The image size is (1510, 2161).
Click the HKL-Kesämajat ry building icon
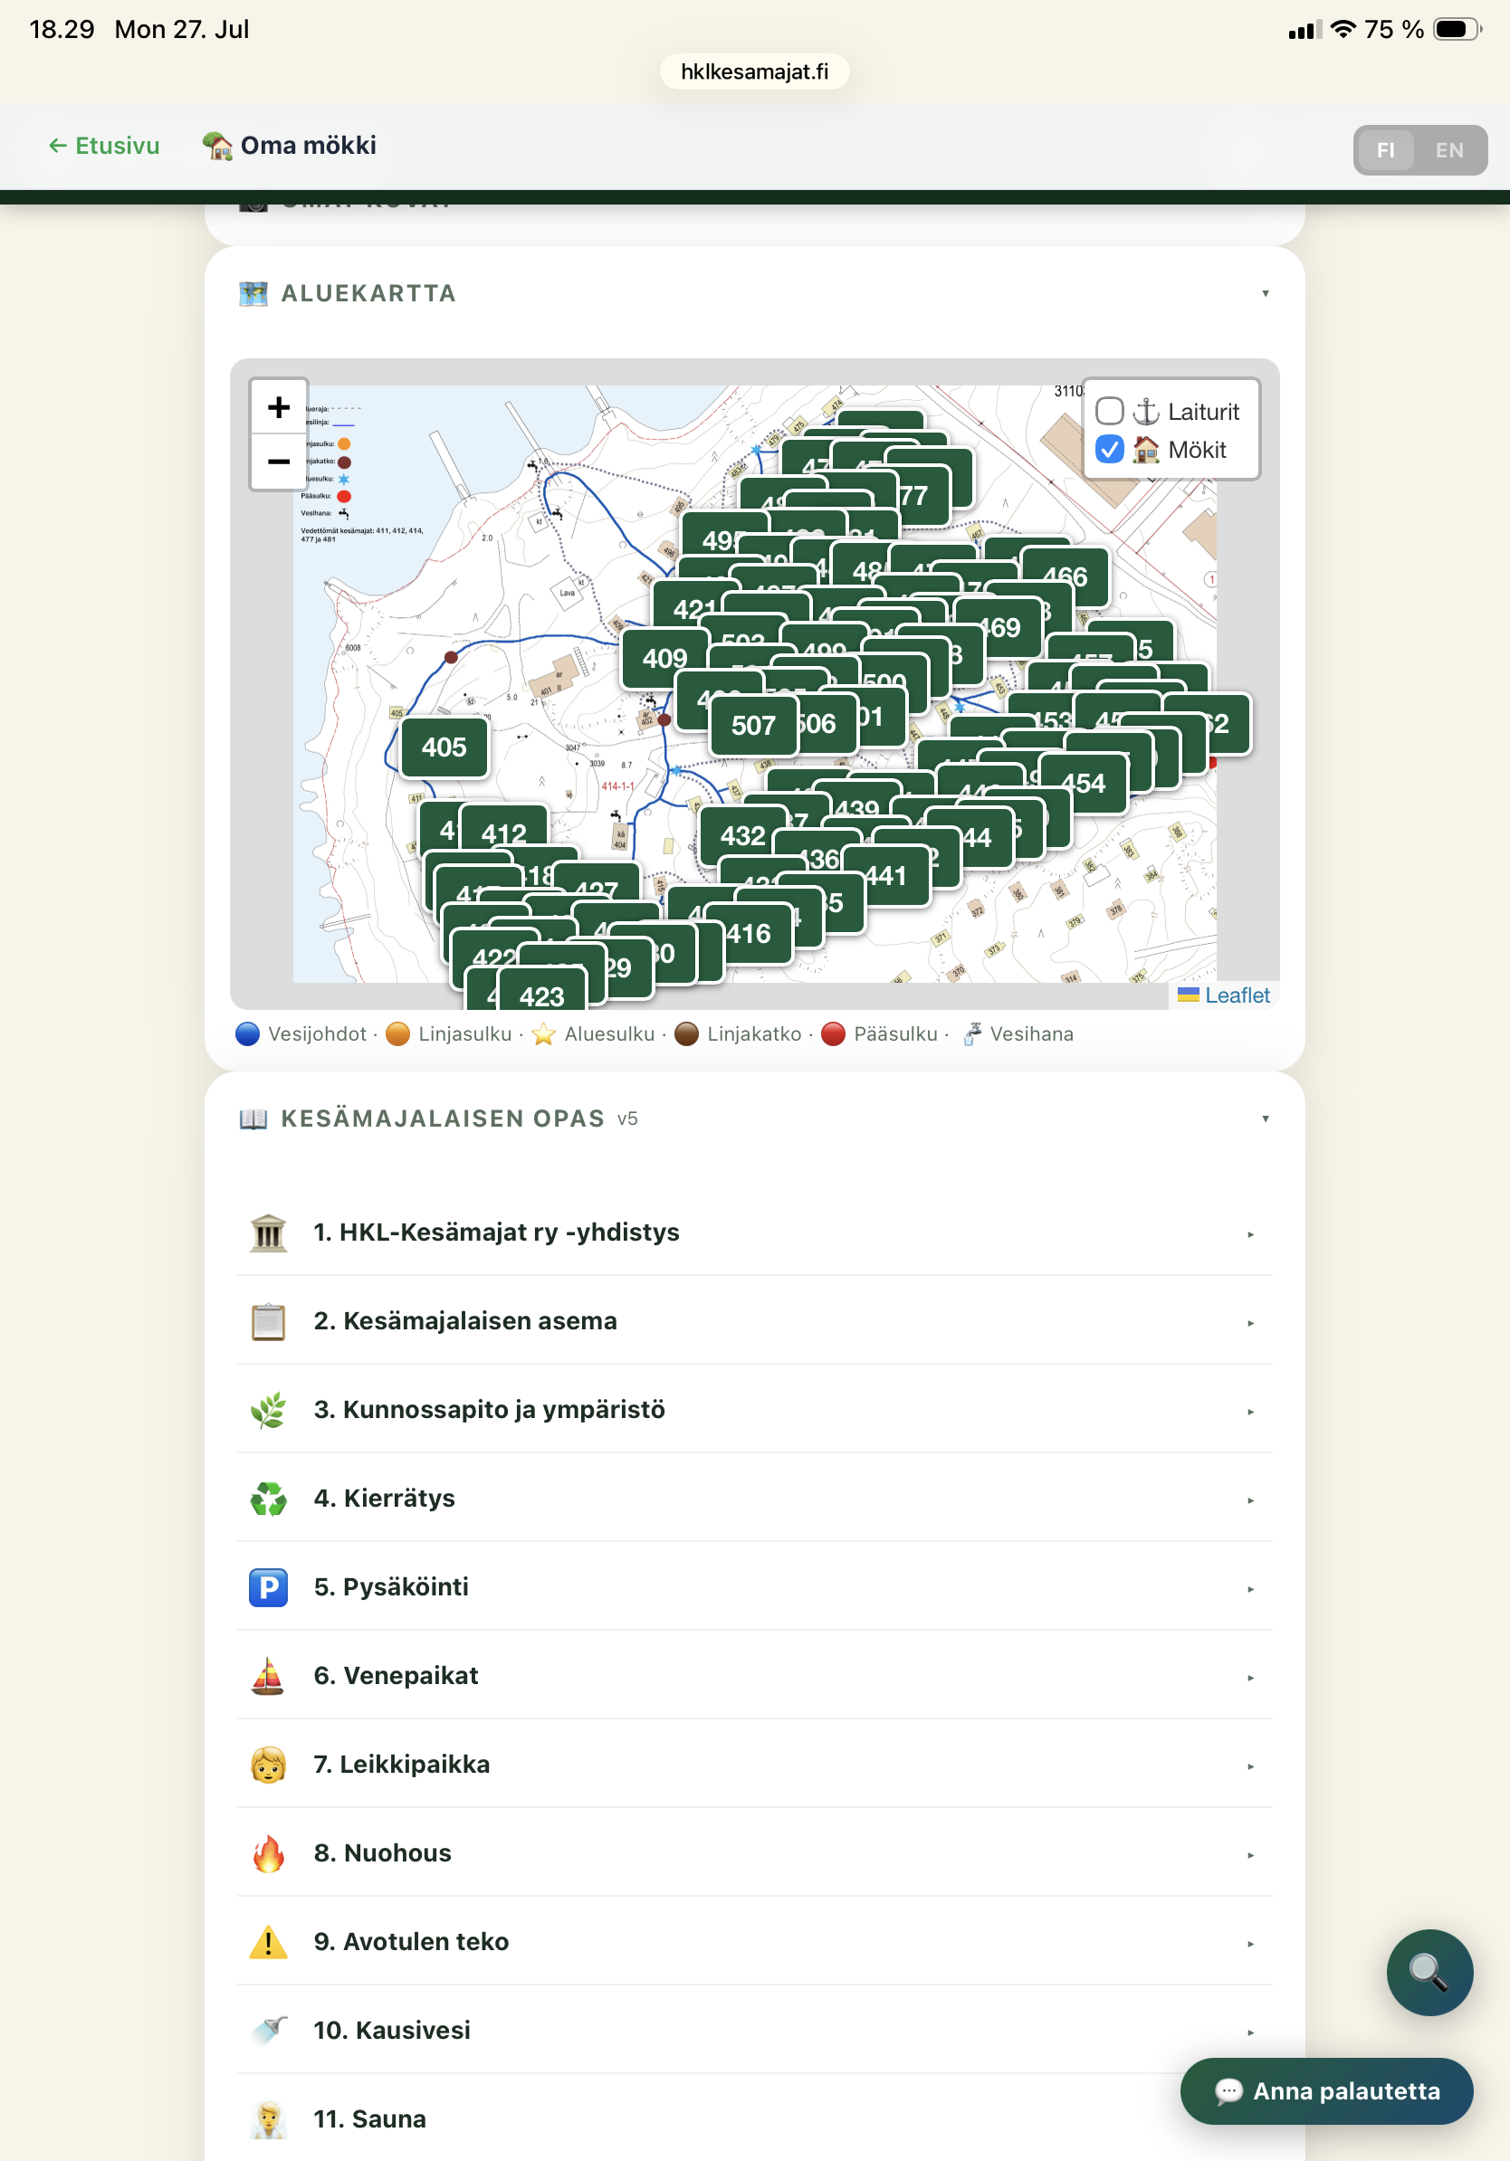(268, 1232)
